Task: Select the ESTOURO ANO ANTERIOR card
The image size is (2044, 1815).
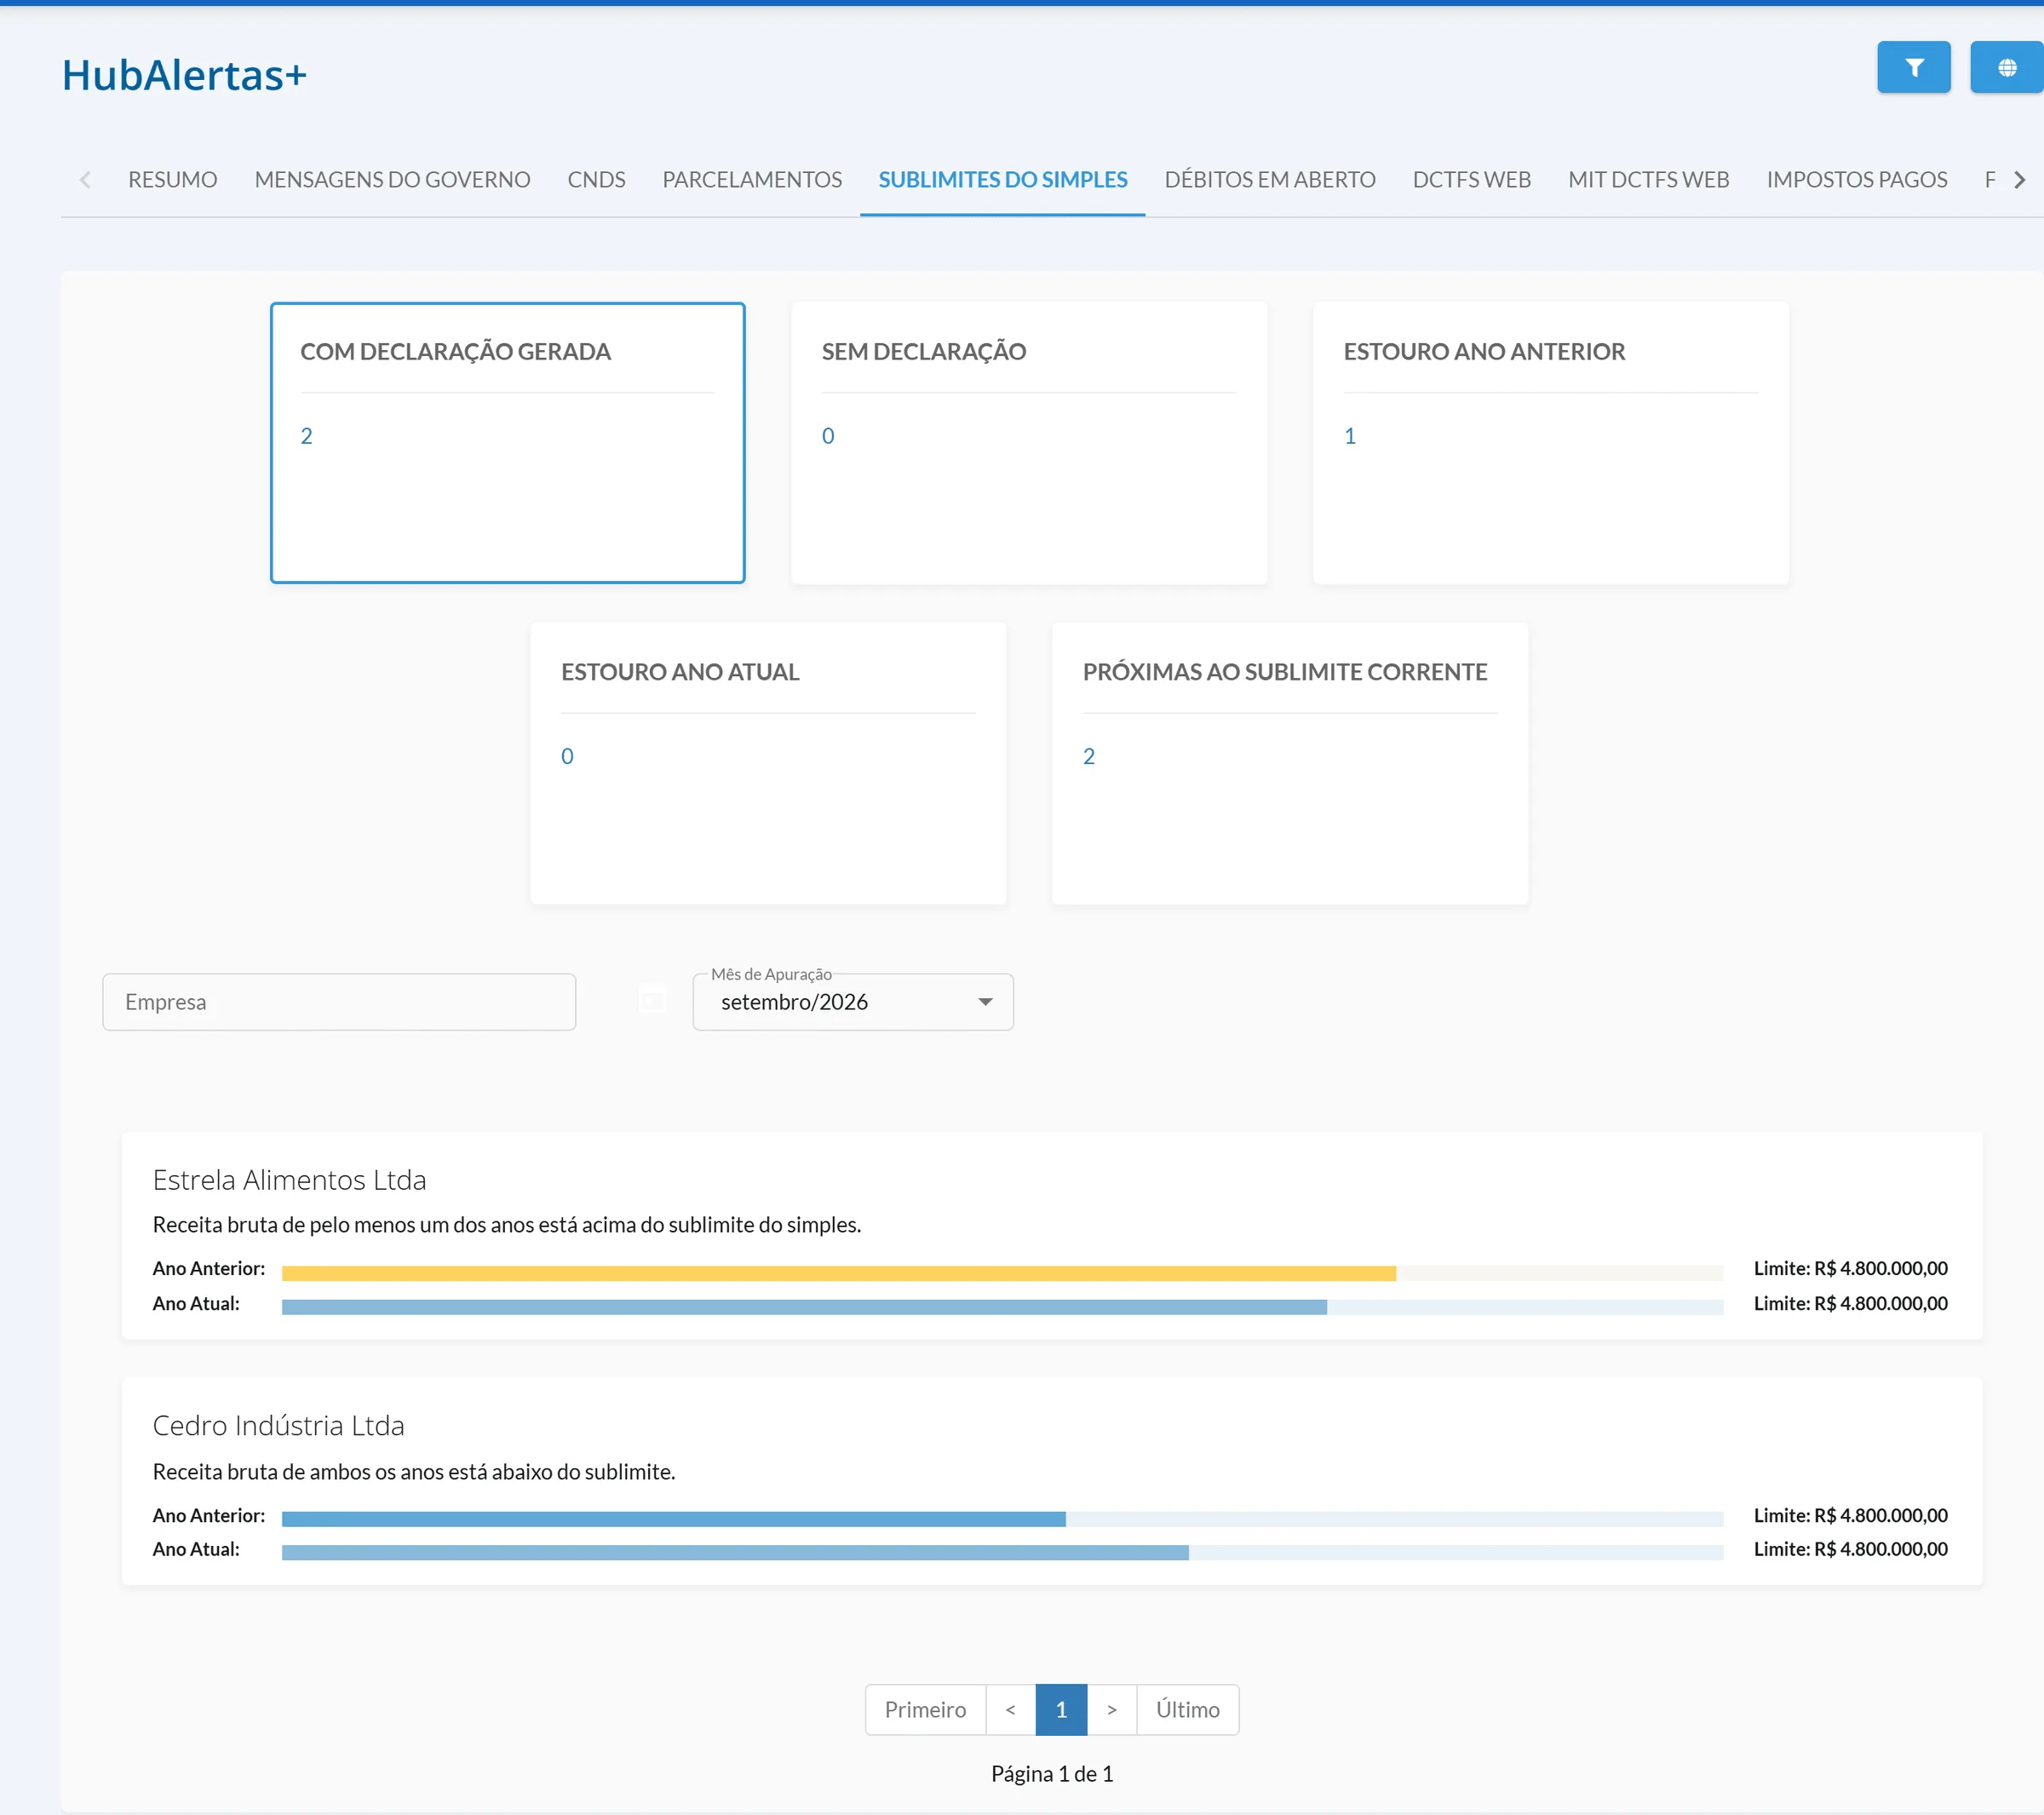Action: (x=1550, y=442)
